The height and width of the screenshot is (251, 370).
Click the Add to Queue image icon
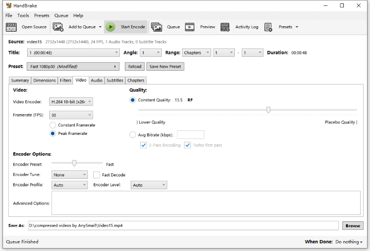pos(58,27)
